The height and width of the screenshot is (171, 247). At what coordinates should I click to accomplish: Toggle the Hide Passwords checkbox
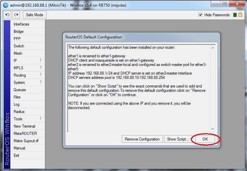click(200, 15)
